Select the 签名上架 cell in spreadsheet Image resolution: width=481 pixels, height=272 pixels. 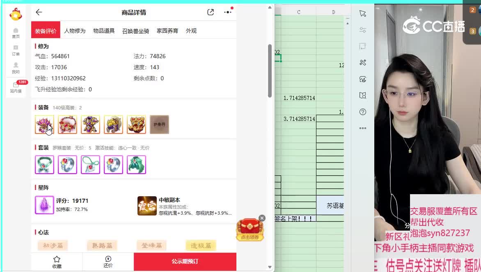[295, 218]
